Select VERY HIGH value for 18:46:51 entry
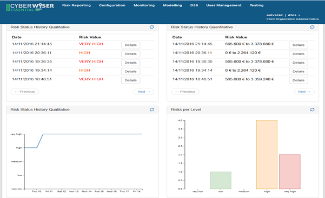Viewport: 325px width, 198px height. [91, 79]
